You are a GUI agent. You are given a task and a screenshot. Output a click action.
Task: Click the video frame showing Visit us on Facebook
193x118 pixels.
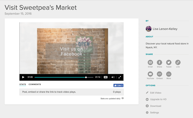coord(71,48)
